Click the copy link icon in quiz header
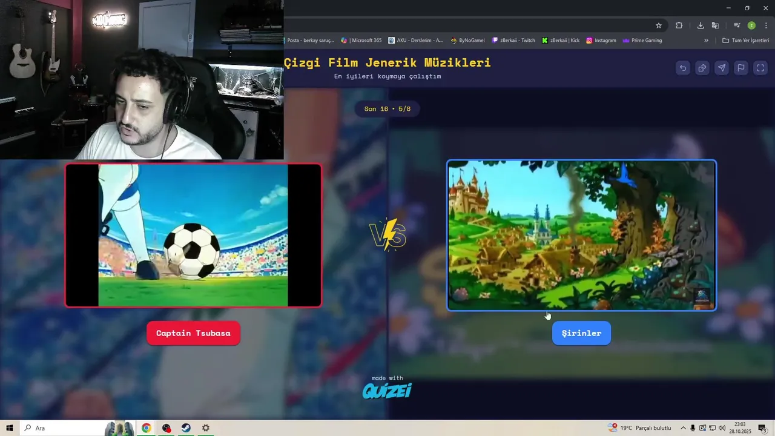 coord(702,68)
